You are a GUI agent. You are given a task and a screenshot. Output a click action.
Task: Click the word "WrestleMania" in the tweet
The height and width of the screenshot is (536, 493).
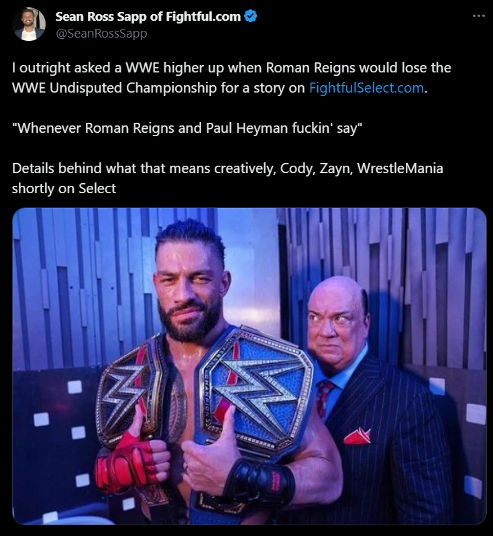[x=400, y=168]
